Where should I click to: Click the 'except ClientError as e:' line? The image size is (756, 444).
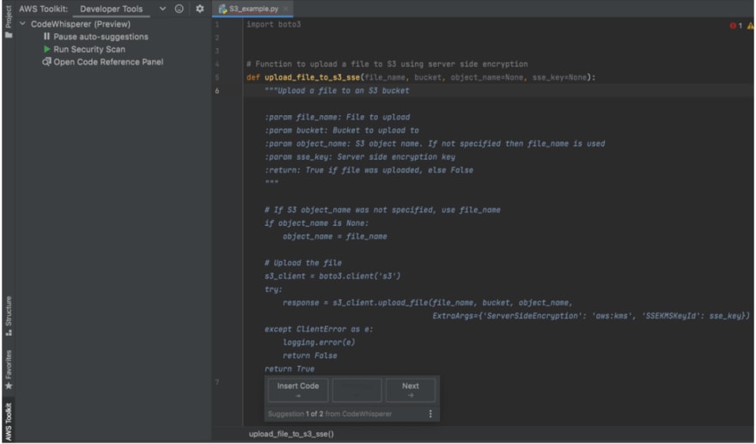coord(319,329)
